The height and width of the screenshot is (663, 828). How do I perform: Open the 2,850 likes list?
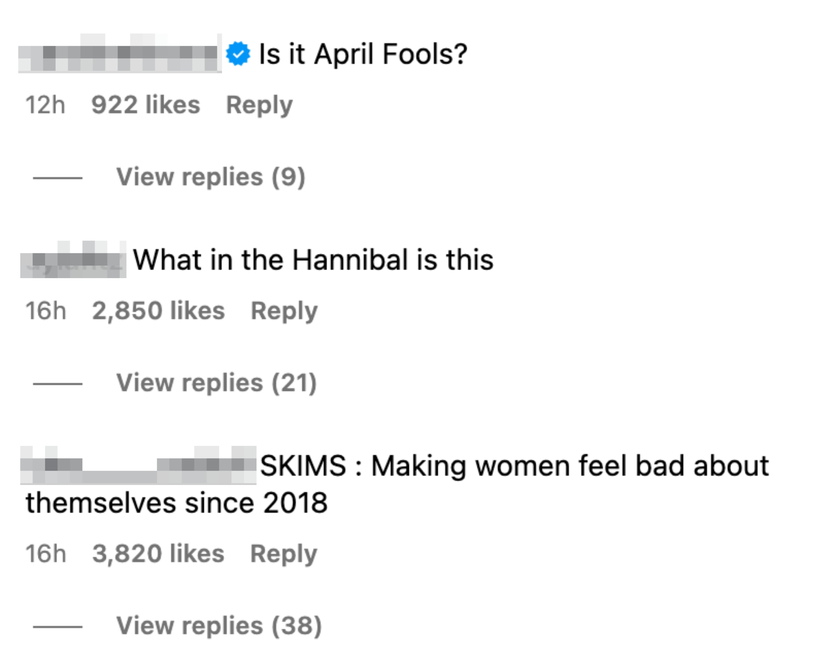(158, 311)
